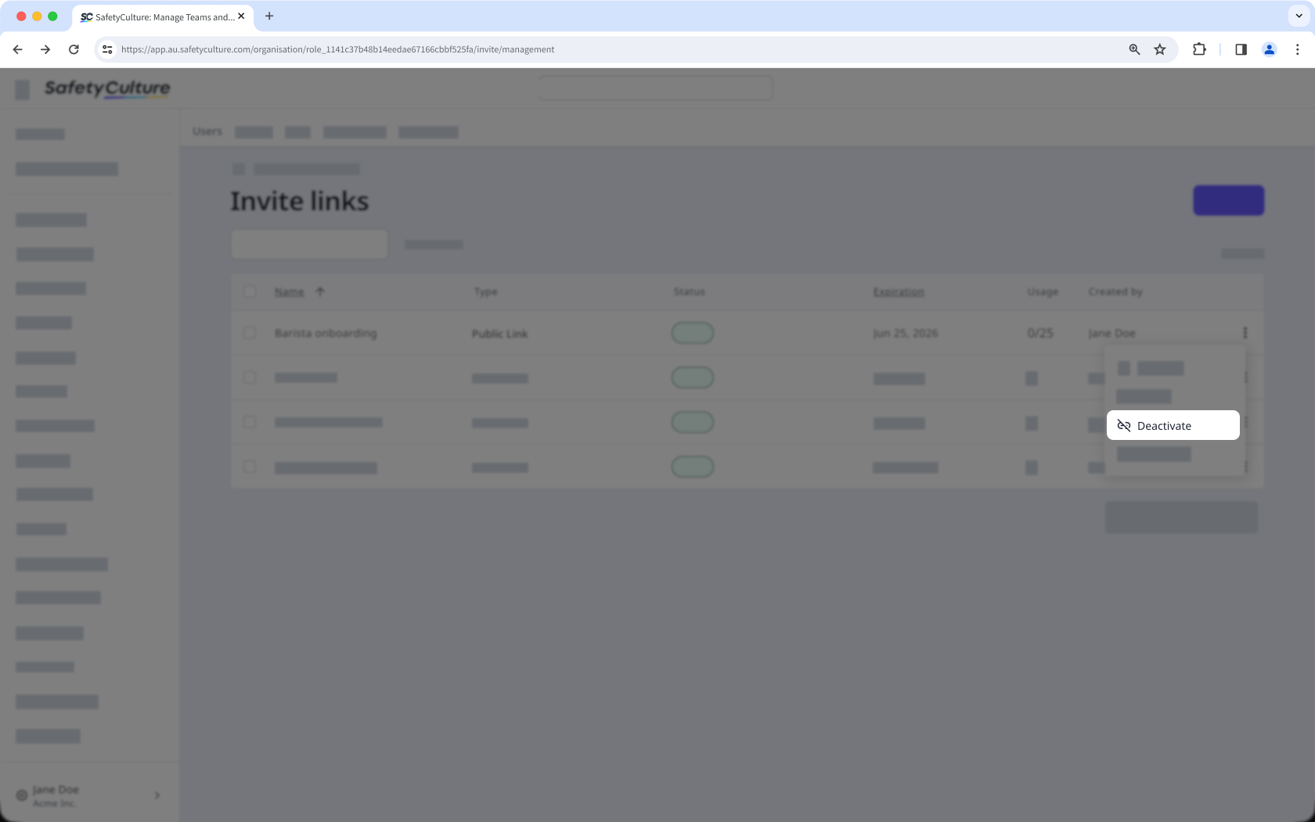Screen dimensions: 1315x822
Task: Click the Barista onboarding name cell
Action: pyautogui.click(x=326, y=333)
